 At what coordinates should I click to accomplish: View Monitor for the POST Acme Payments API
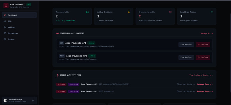click(x=186, y=57)
